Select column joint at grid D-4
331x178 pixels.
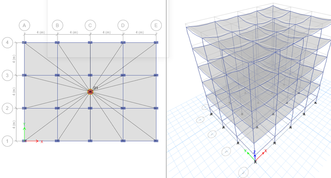pos(123,43)
